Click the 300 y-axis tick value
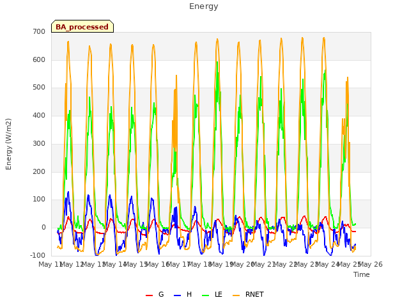The width and height of the screenshot is (409, 307). [x=39, y=143]
